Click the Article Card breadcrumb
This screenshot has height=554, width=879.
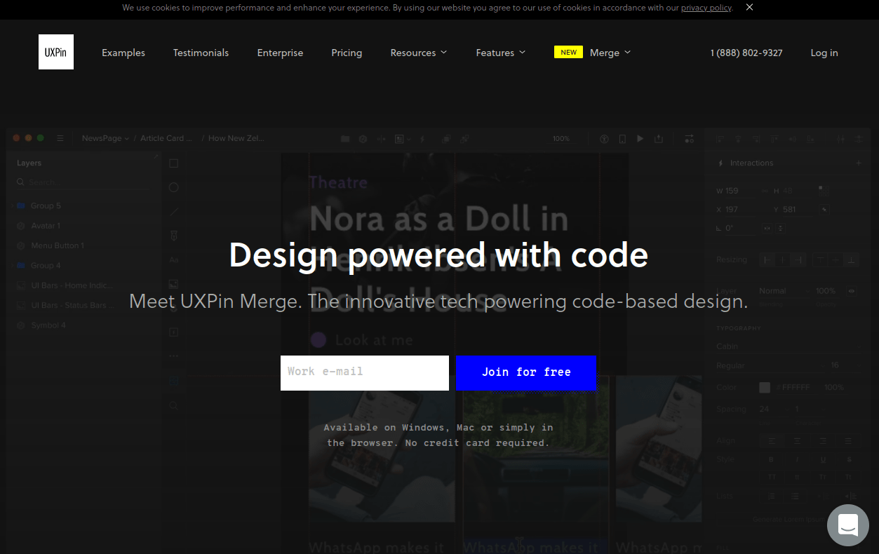point(166,138)
